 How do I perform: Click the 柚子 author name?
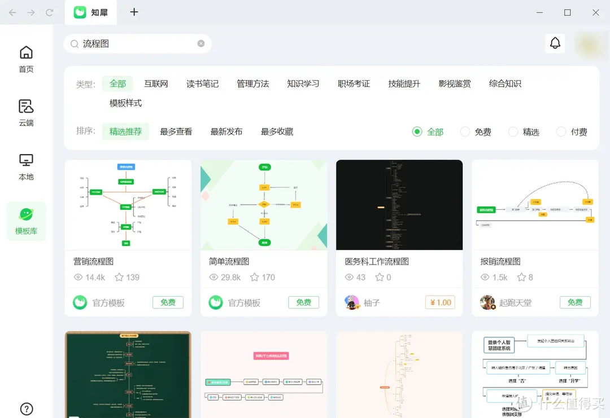[372, 302]
